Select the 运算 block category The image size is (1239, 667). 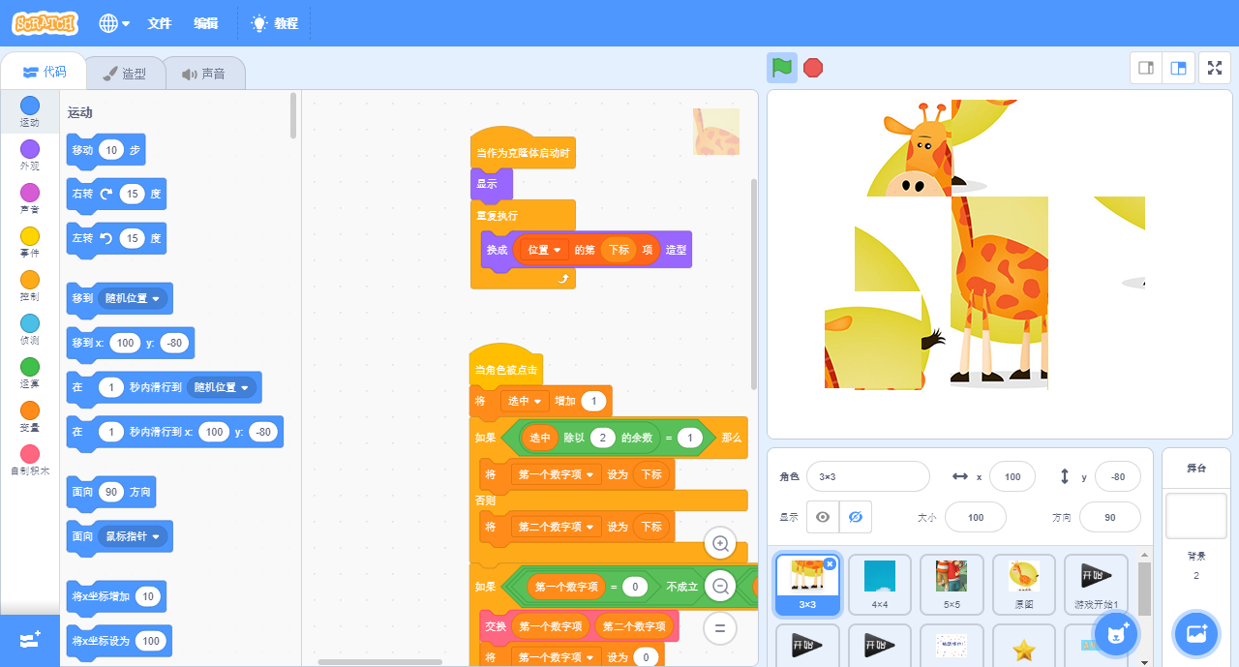(30, 373)
